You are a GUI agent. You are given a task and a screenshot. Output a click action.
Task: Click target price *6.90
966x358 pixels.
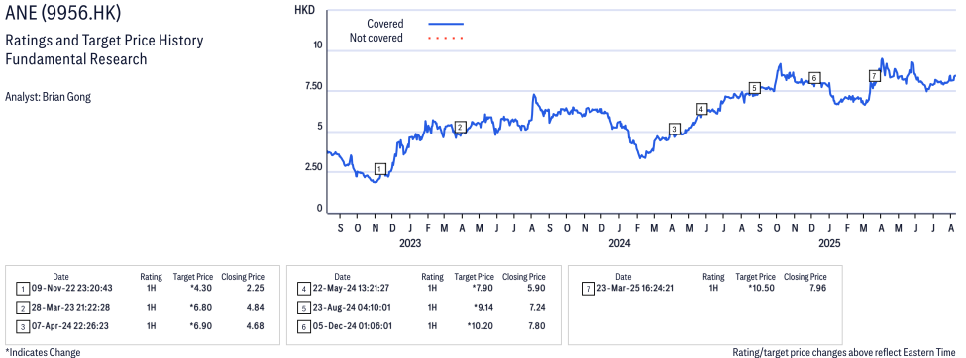coord(201,326)
